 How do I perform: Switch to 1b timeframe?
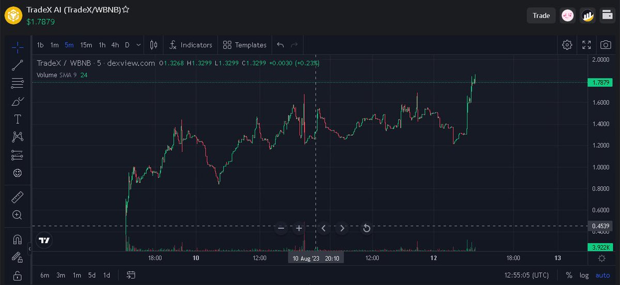[40, 45]
